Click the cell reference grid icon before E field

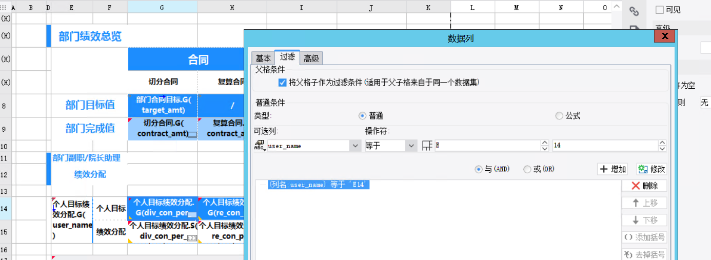pos(427,146)
